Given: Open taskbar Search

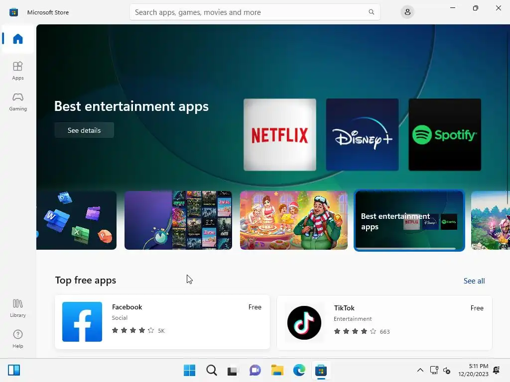Looking at the screenshot, I should coord(211,370).
